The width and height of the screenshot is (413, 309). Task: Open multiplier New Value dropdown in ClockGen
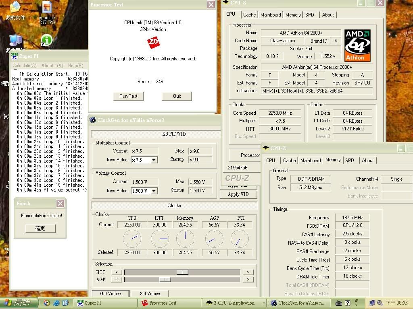coord(154,160)
